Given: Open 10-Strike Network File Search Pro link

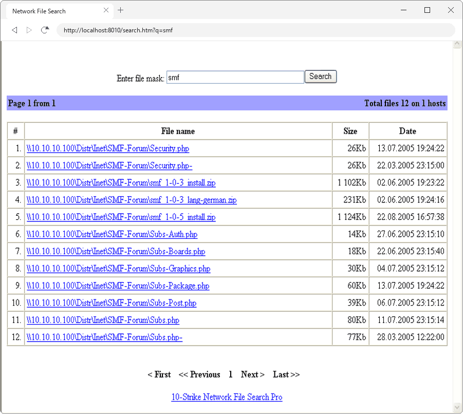Looking at the screenshot, I should point(227,397).
